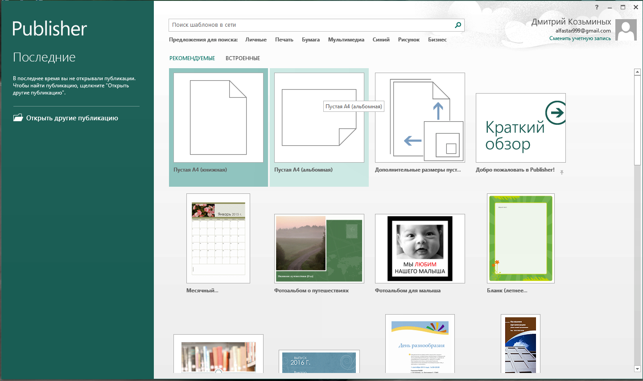Screen dimensions: 643x381
Task: Click the user avatar picture
Action: pyautogui.click(x=626, y=30)
